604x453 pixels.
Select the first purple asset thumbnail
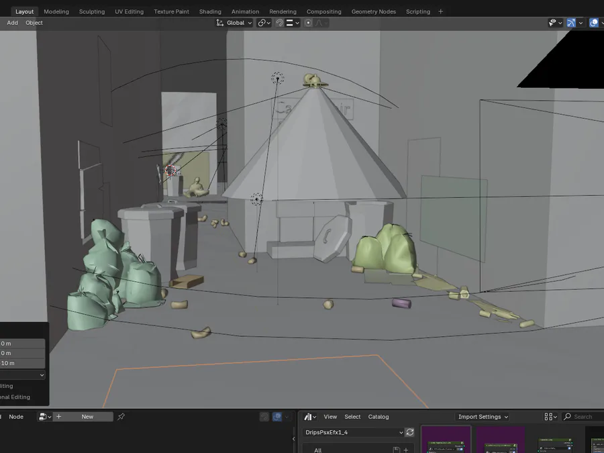(446, 440)
